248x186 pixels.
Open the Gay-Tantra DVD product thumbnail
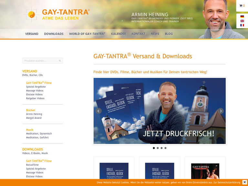pos(205,171)
